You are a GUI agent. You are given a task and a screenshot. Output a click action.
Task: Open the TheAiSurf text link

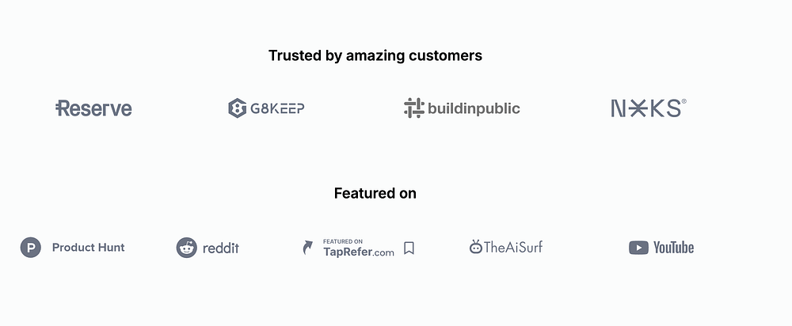513,248
